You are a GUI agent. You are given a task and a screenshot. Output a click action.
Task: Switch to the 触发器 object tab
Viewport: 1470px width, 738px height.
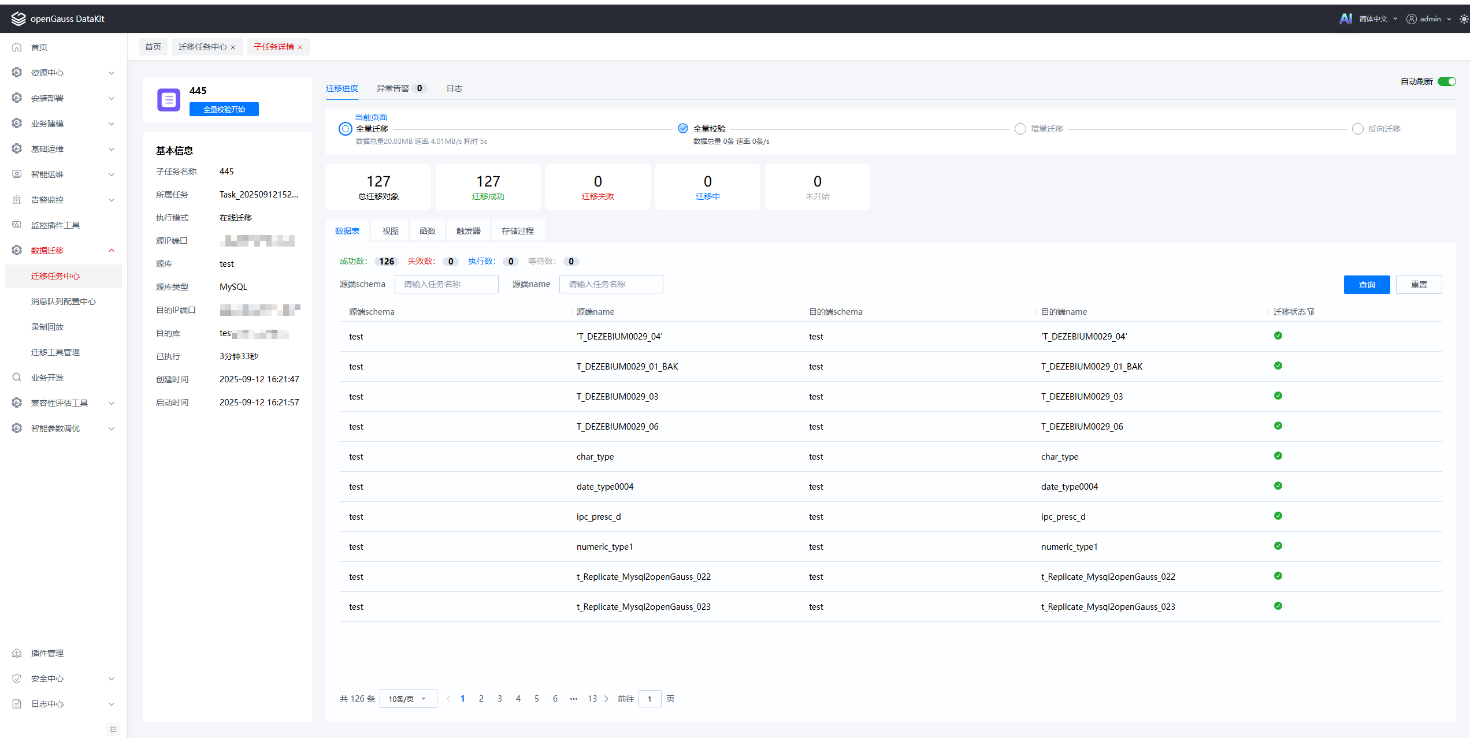point(468,231)
